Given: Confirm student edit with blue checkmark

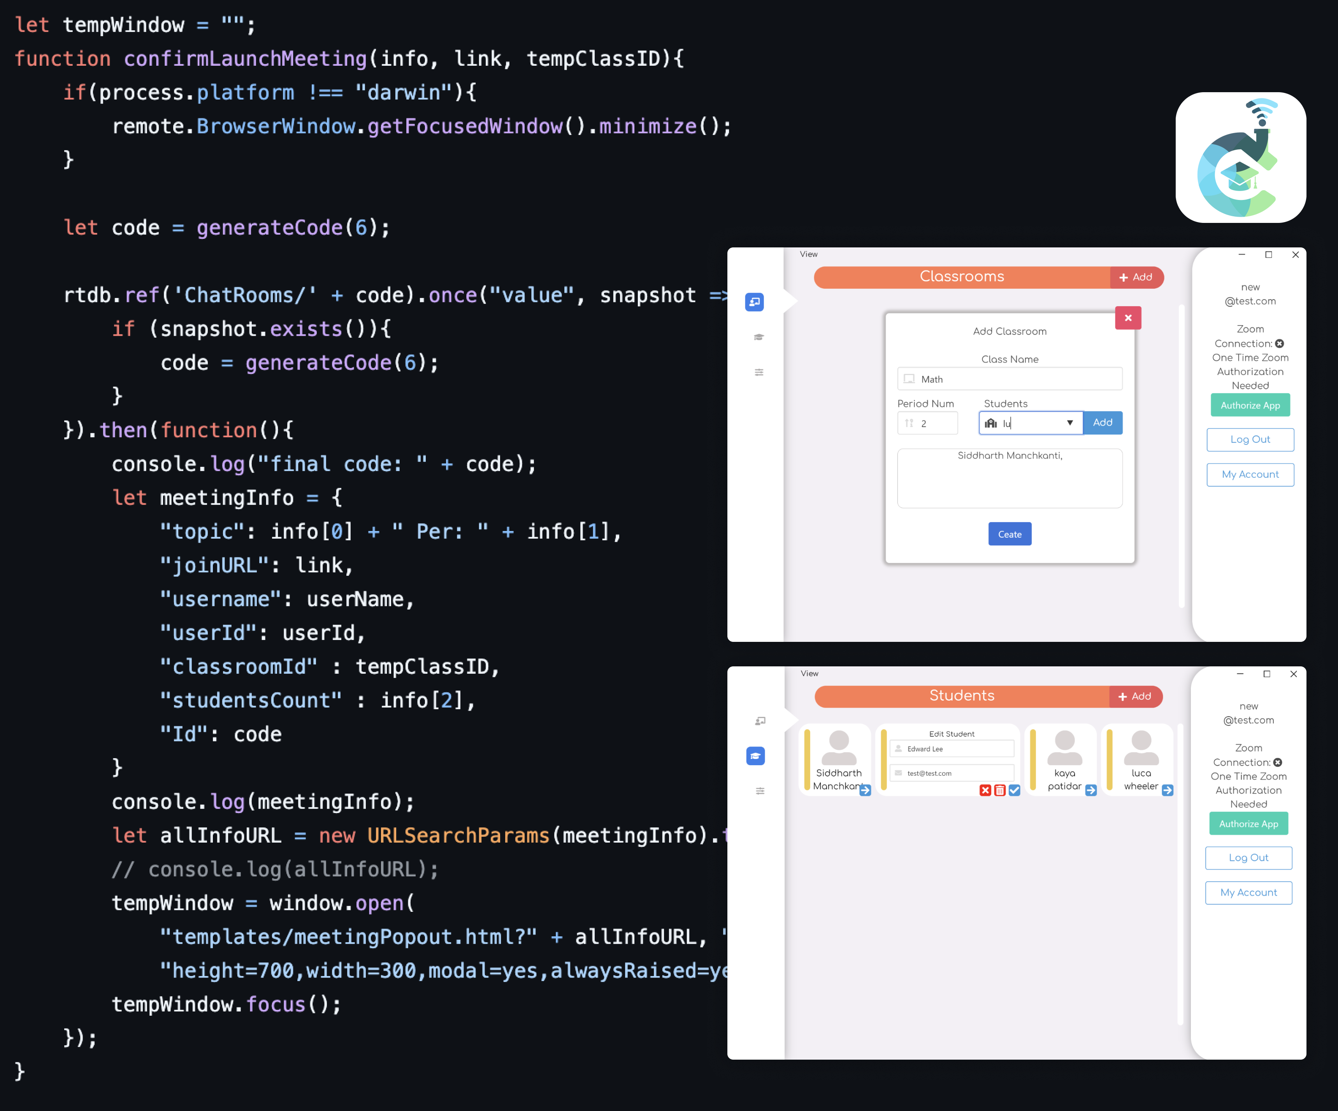Looking at the screenshot, I should click(x=1014, y=790).
